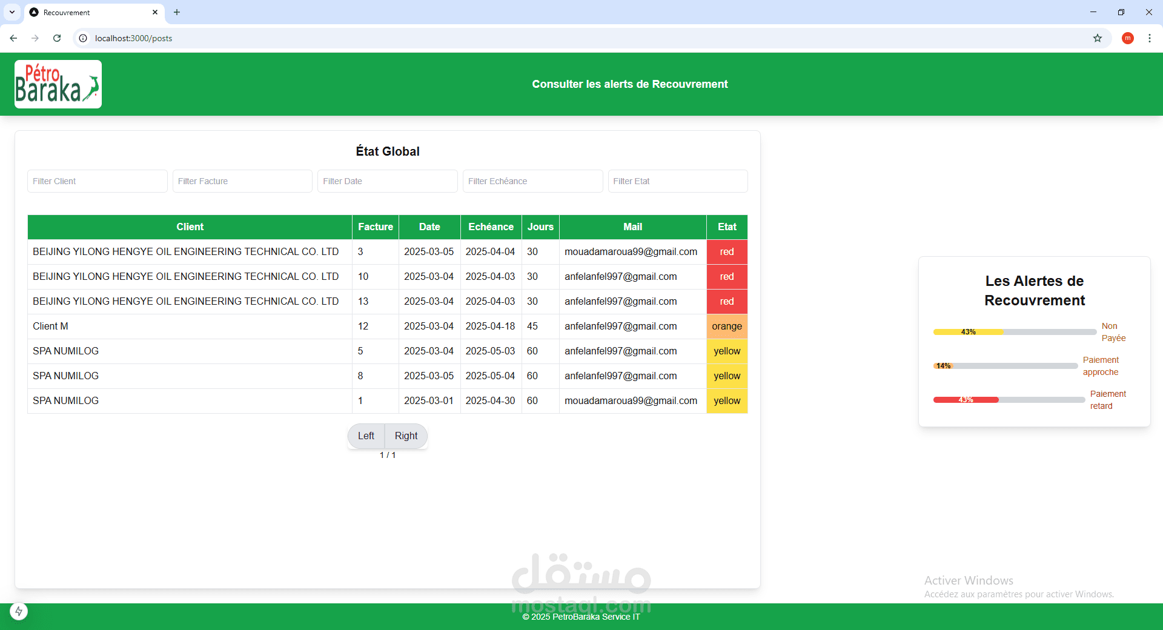Viewport: 1163px width, 630px height.
Task: Click the orange Etat cell for Client M
Action: click(727, 326)
